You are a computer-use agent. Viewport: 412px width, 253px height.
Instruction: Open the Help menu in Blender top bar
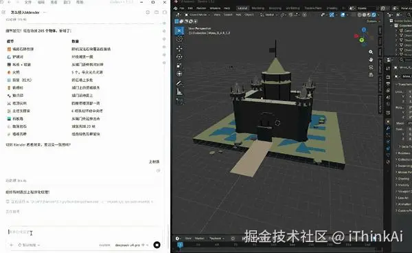(227, 8)
